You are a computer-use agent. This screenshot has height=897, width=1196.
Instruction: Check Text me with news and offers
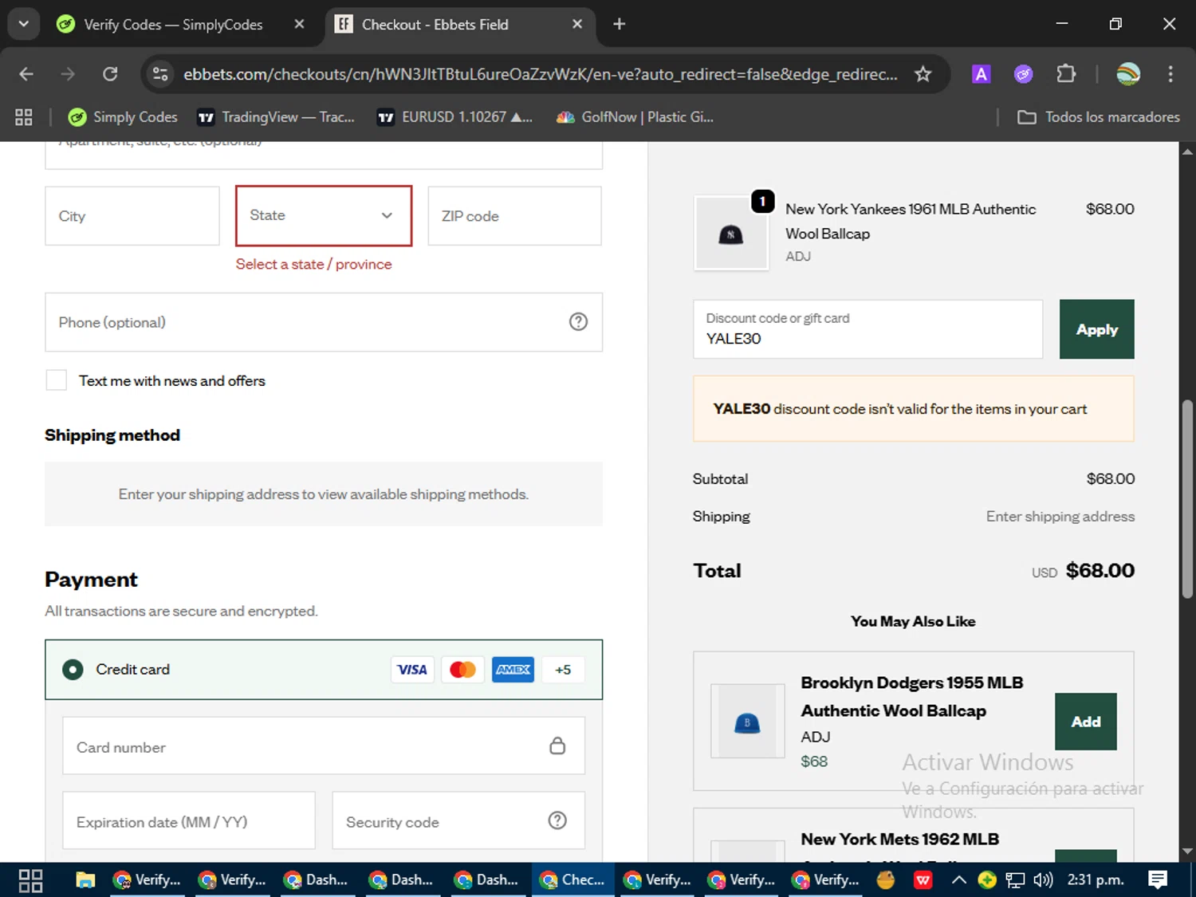[x=57, y=380]
